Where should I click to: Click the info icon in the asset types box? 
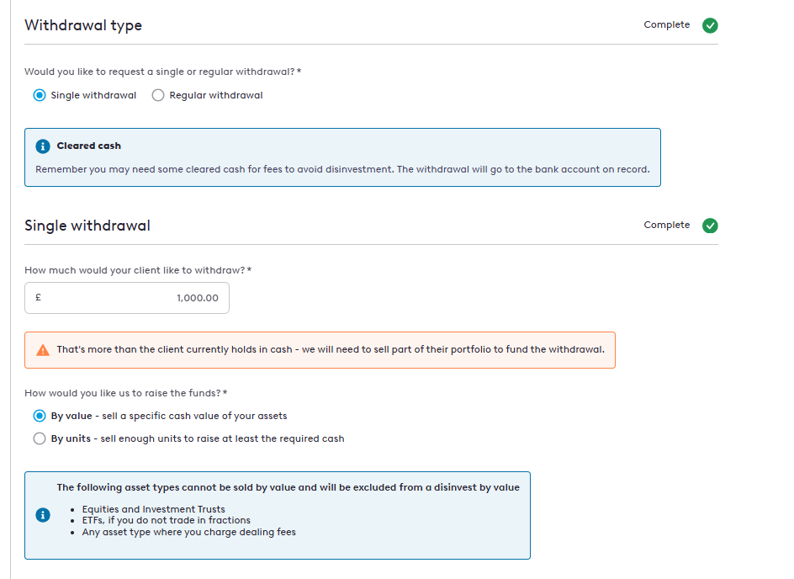[x=43, y=515]
